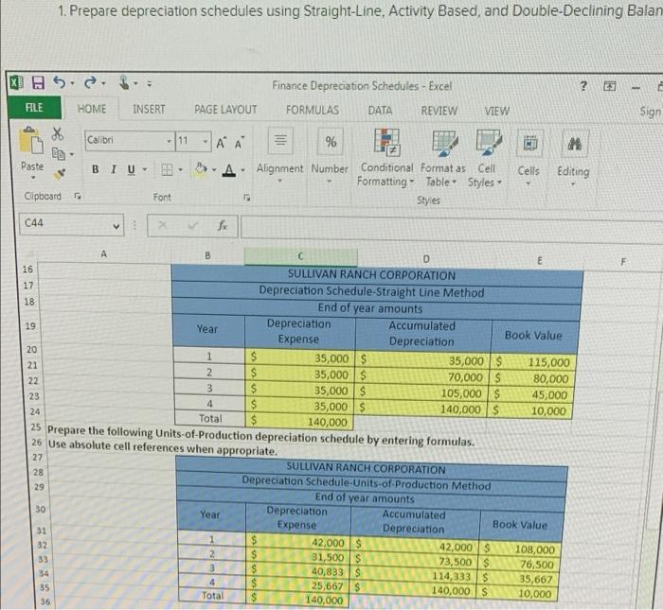Viewport: 663px width, 610px height.
Task: Expand the Customize Quick Access Toolbar arrow
Action: click(150, 84)
